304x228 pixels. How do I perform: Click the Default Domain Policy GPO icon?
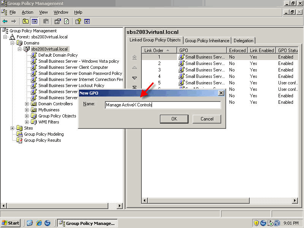tap(34, 55)
